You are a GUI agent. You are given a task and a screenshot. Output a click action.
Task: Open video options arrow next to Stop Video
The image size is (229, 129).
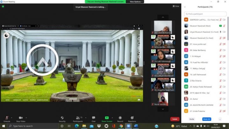click(x=26, y=118)
